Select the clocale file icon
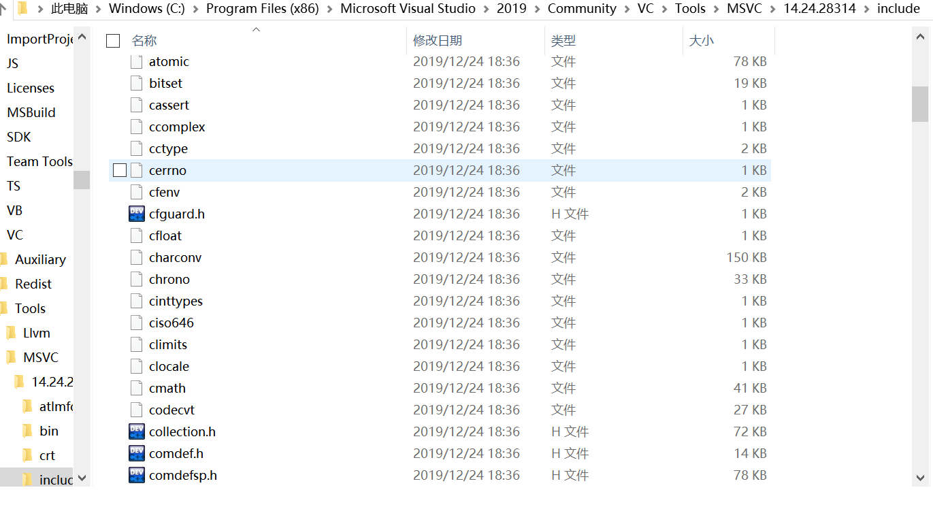The width and height of the screenshot is (933, 507). pos(137,367)
